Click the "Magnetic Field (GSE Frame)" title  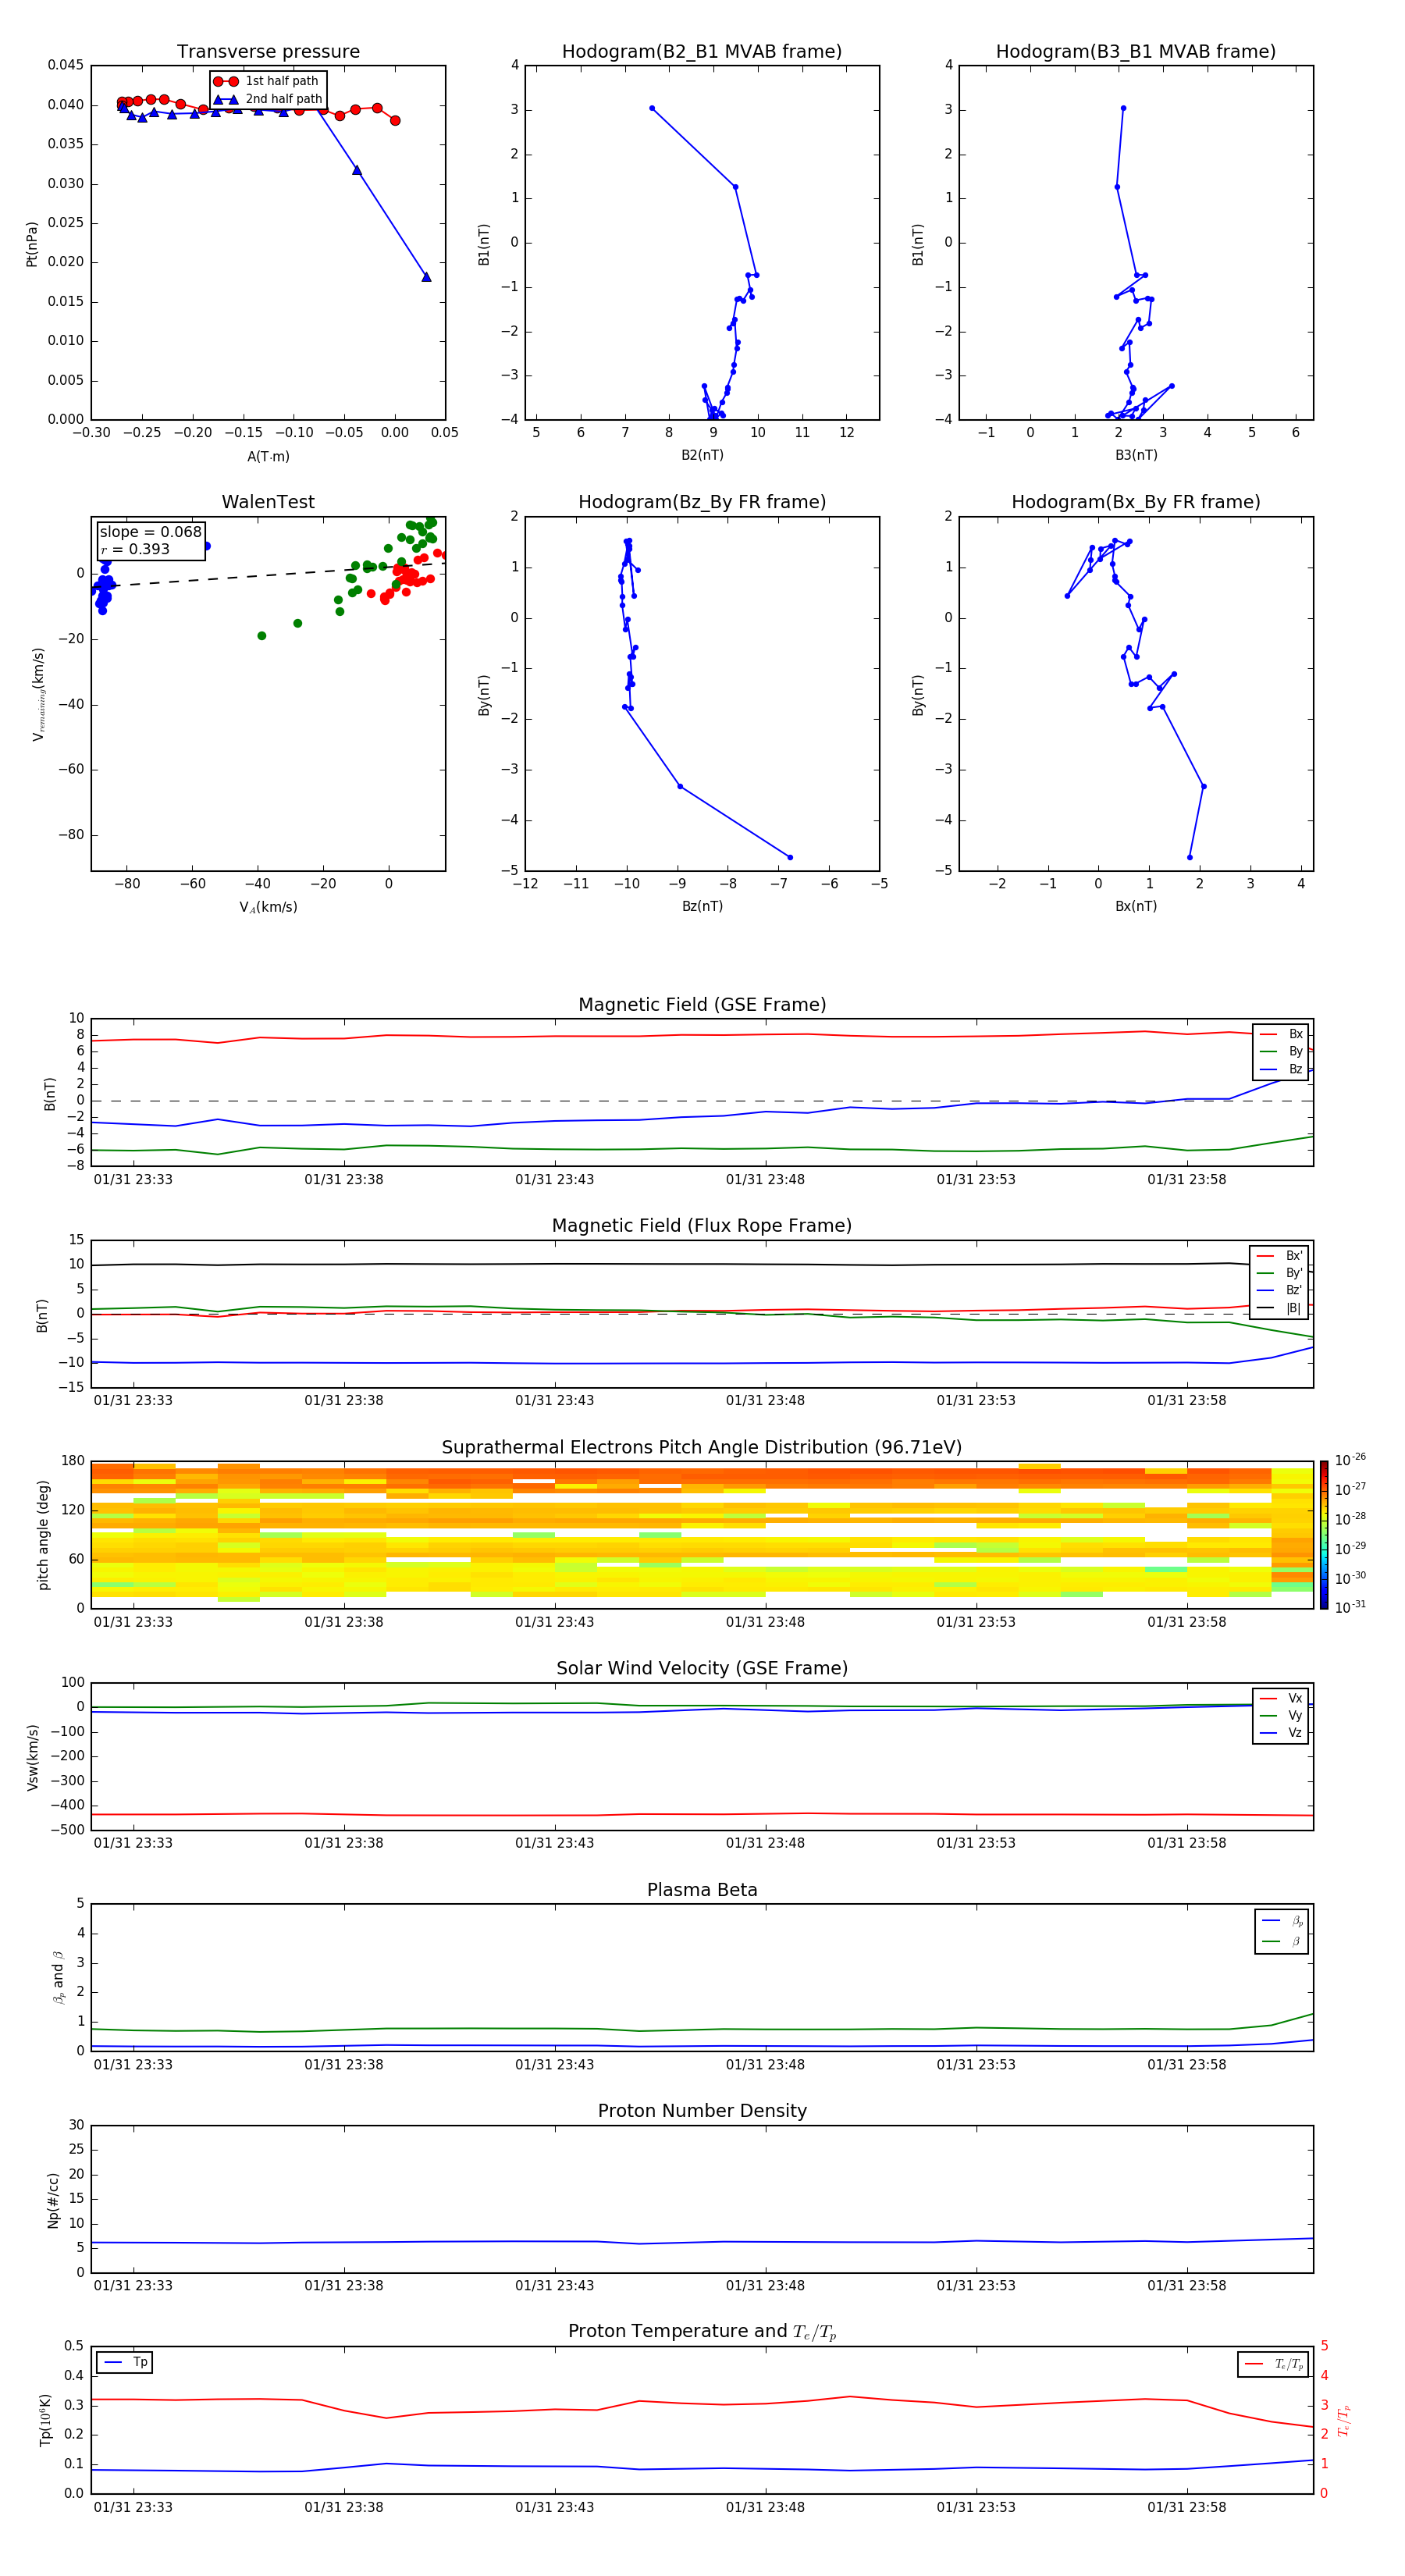[702, 1005]
